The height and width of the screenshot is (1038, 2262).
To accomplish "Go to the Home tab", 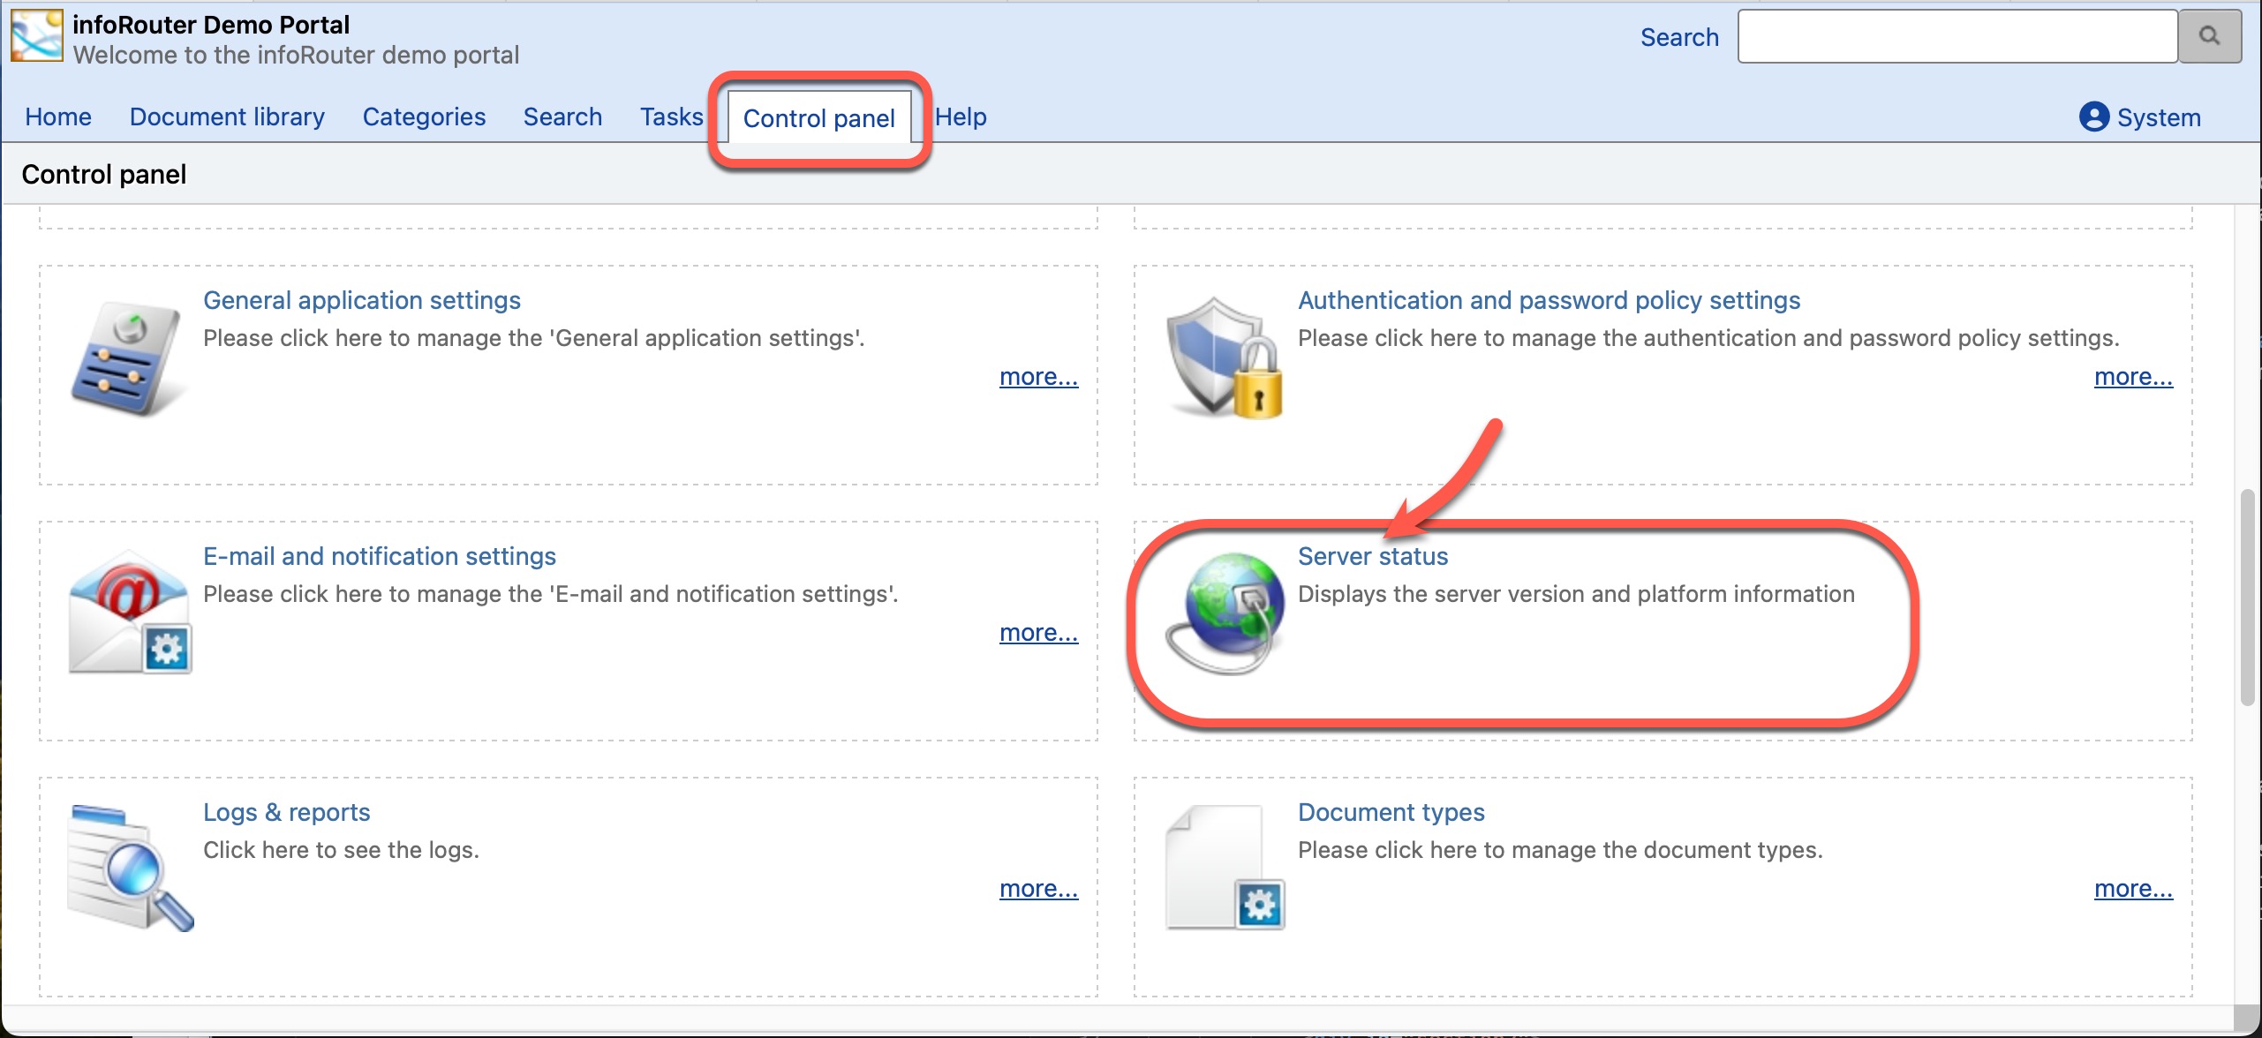I will click(58, 117).
